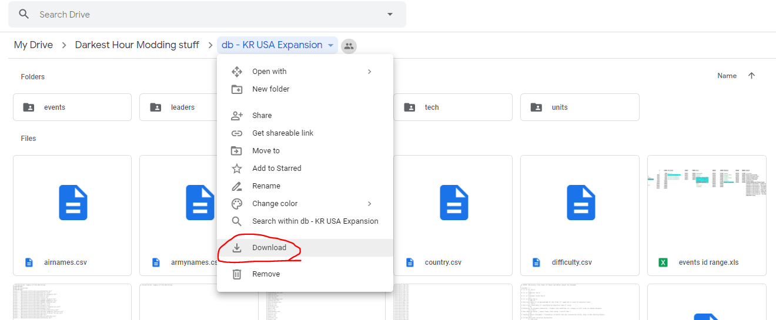Click the Open with move-arrows icon
The height and width of the screenshot is (320, 776).
click(x=237, y=72)
